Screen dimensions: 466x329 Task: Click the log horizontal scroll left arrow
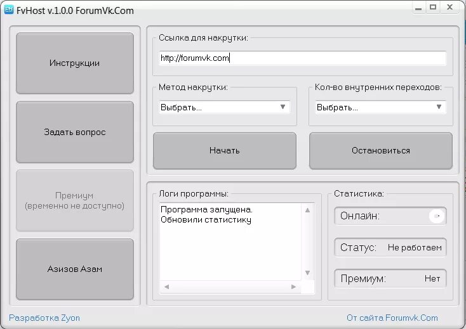[167, 287]
